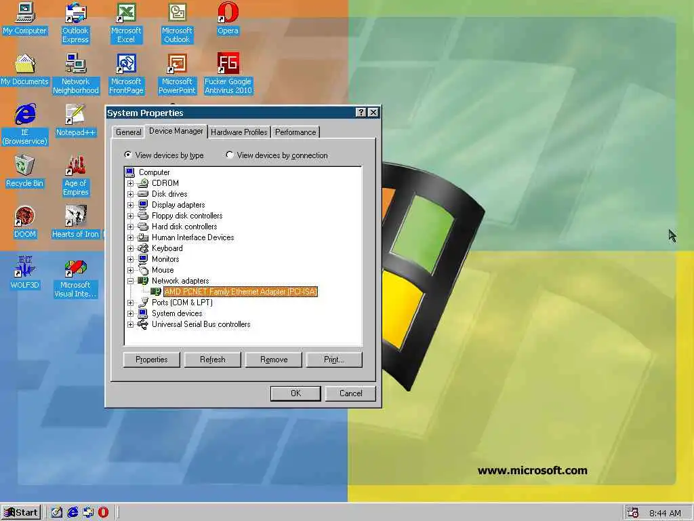The height and width of the screenshot is (521, 694).
Task: Expand the Mouse node
Action: click(x=130, y=270)
